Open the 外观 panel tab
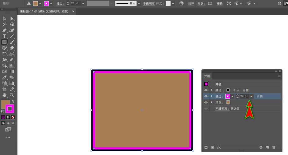 207,76
